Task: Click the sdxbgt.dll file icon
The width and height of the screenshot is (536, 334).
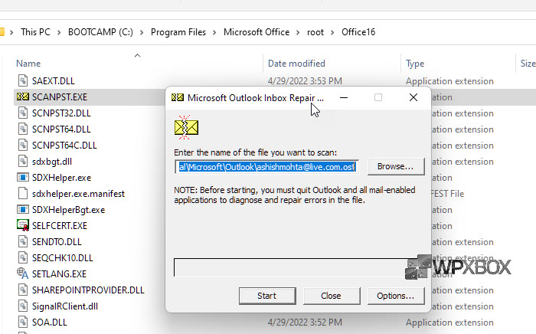Action: pyautogui.click(x=22, y=161)
